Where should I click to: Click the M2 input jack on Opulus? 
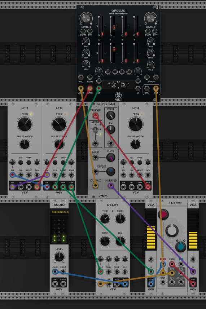pos(138,88)
